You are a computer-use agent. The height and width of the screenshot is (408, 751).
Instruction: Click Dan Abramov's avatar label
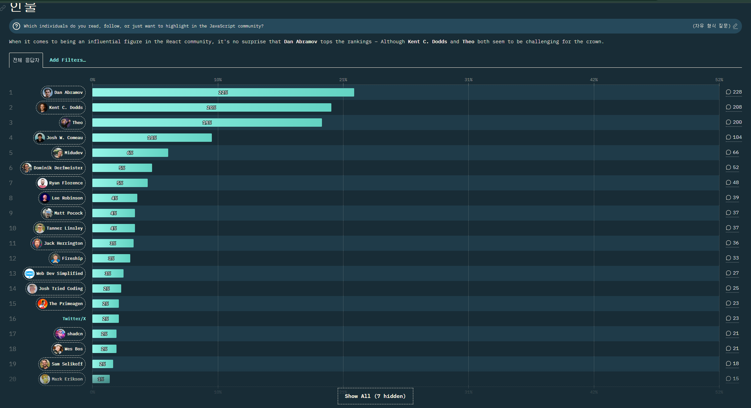pos(63,93)
